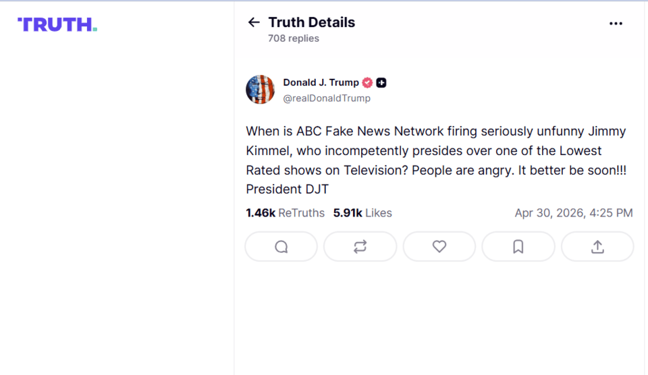Open the three-dots more options menu

[616, 23]
